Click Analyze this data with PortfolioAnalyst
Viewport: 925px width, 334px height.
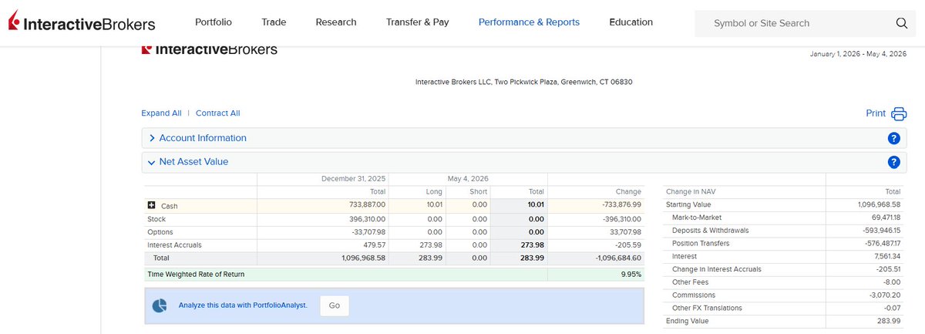point(243,305)
